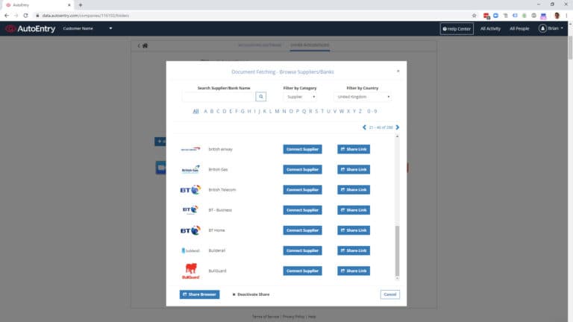Go to next page of suppliers
573x322 pixels.
(398, 127)
